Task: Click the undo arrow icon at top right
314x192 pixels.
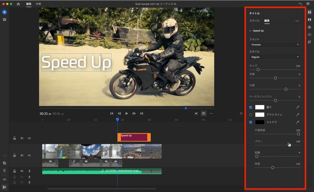Action: click(300, 4)
